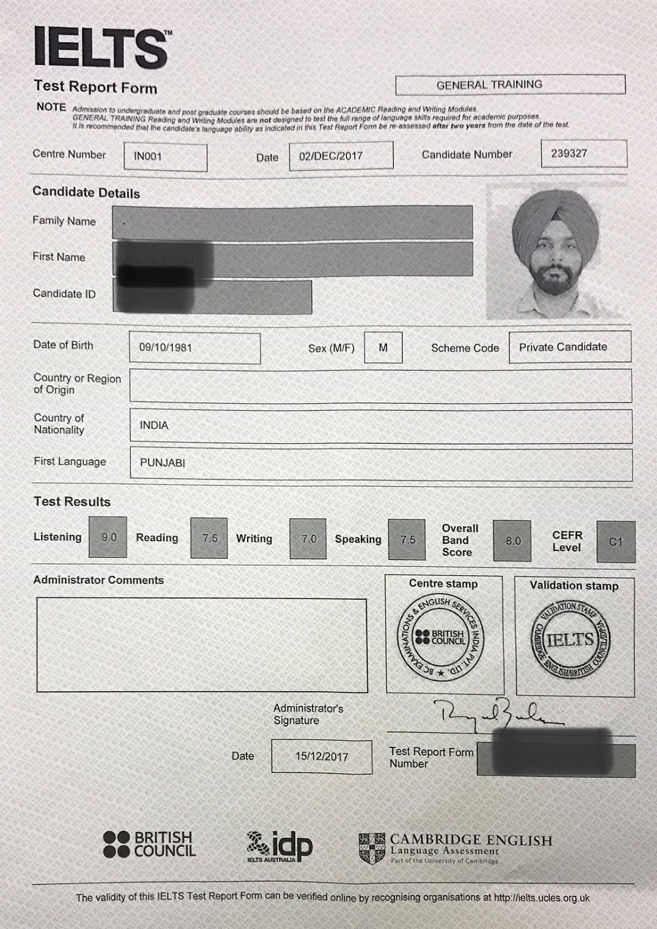Click the 'Administrator's Signature' label
The image size is (657, 929).
308,714
